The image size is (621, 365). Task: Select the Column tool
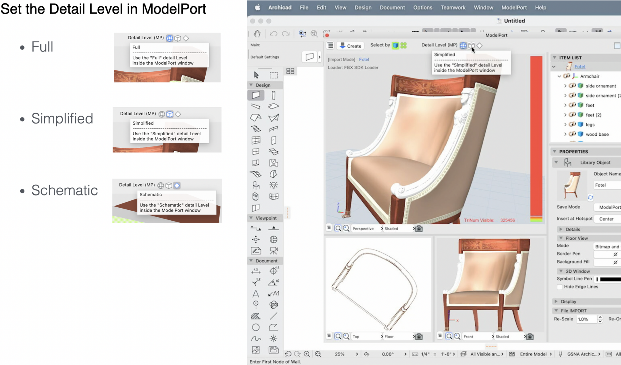(x=274, y=95)
